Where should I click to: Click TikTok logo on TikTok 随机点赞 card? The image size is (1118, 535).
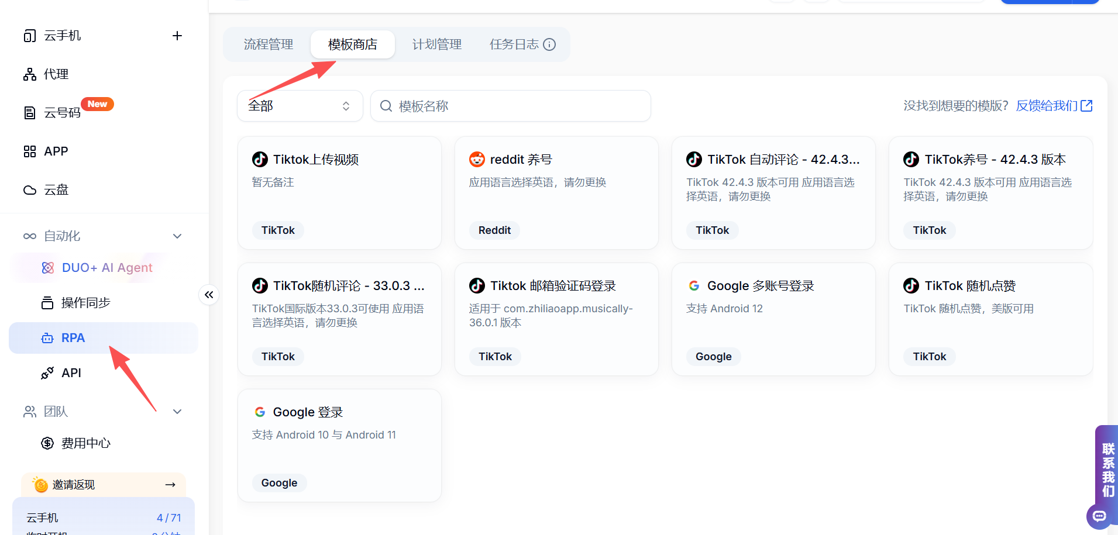click(x=911, y=285)
